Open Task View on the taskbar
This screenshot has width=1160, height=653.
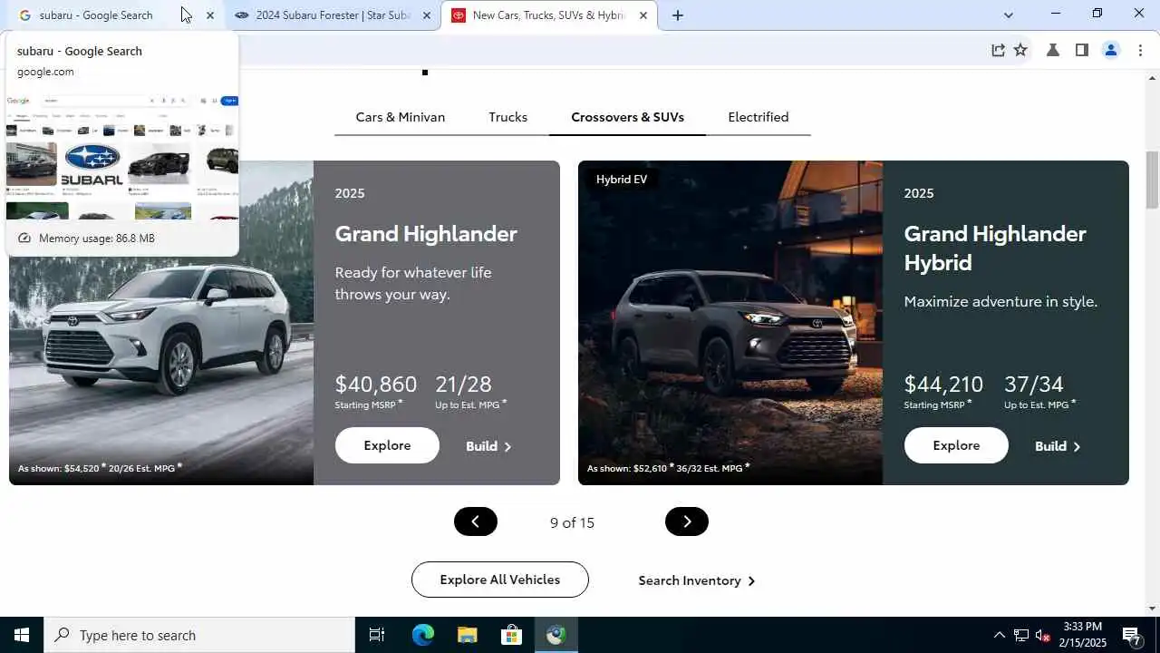[x=377, y=635]
